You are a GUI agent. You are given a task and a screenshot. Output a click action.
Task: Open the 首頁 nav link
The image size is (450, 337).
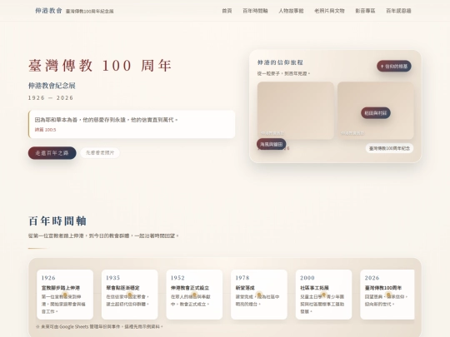click(x=227, y=11)
